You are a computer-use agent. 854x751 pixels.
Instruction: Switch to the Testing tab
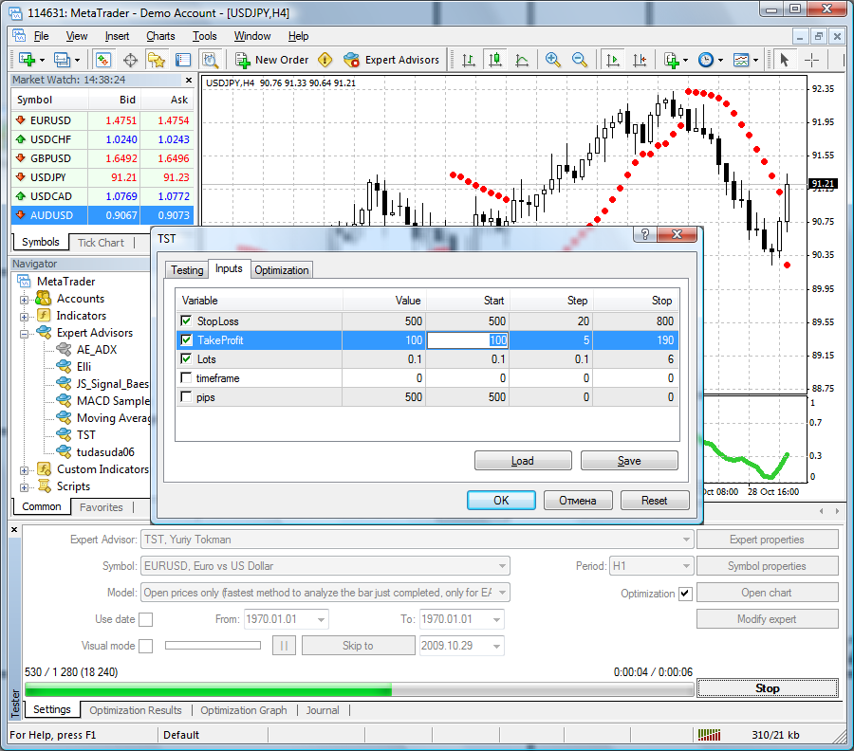[187, 270]
